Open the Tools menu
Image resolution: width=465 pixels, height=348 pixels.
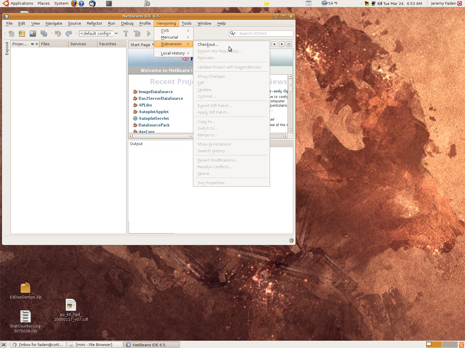coord(187,23)
